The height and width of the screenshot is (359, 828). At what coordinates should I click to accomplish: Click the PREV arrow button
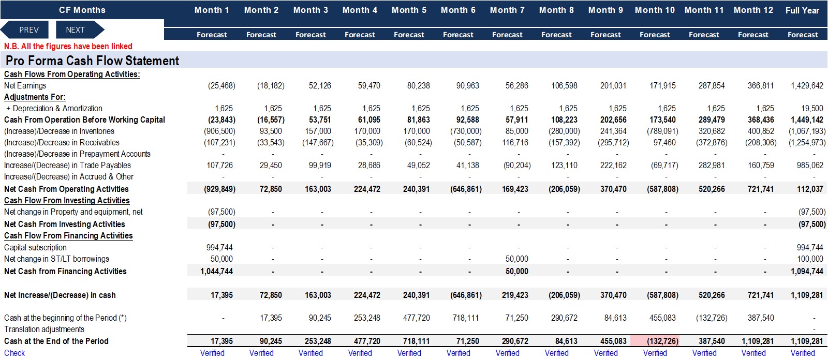pos(25,29)
